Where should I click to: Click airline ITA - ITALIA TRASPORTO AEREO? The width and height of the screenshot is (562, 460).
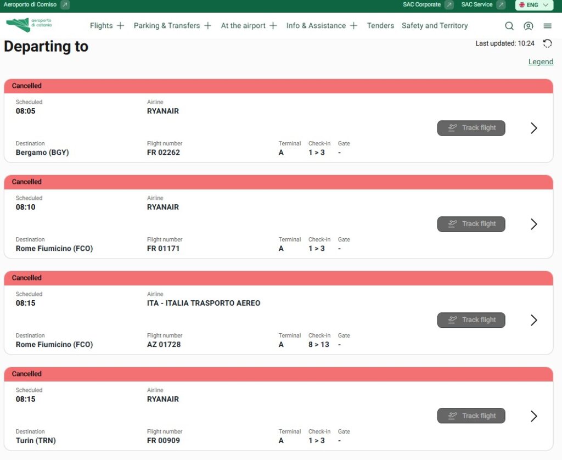point(204,303)
